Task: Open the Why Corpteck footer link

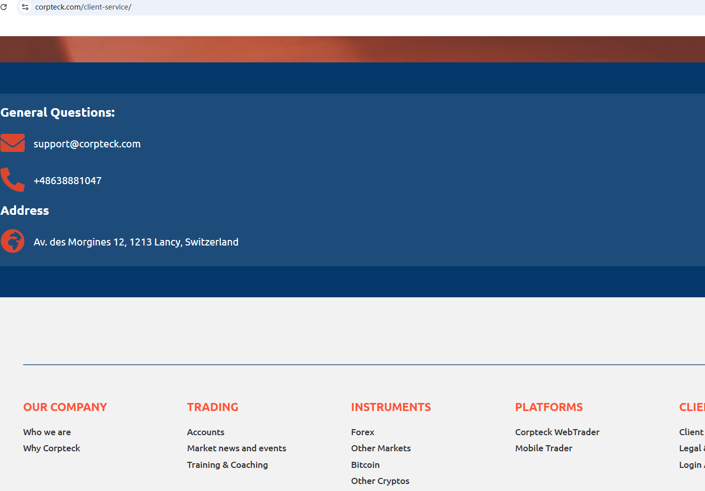Action: 51,448
